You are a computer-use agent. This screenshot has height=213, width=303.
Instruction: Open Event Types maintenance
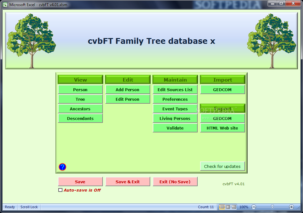(x=175, y=109)
